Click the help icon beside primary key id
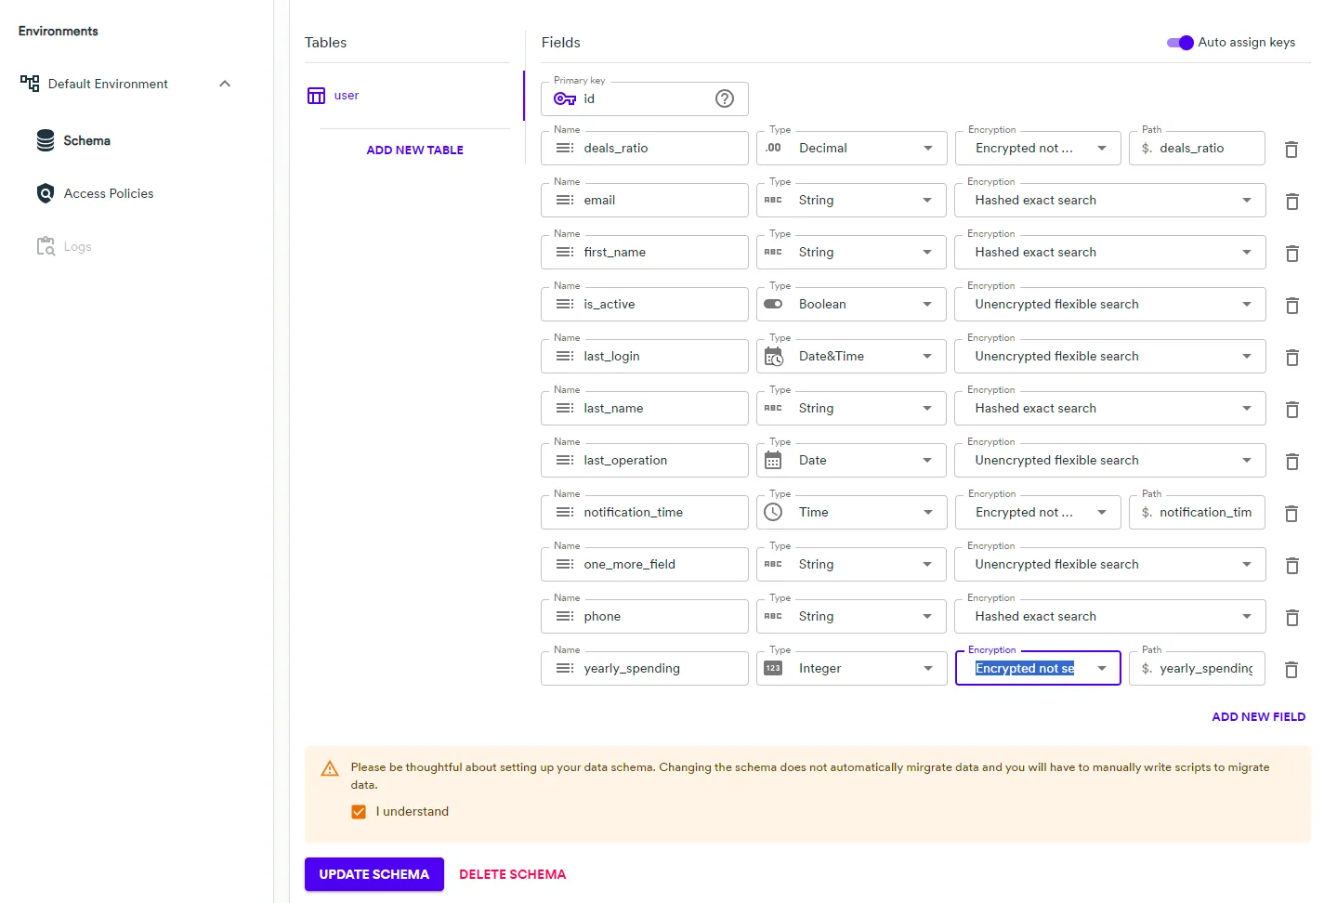Image resolution: width=1324 pixels, height=903 pixels. click(x=725, y=98)
